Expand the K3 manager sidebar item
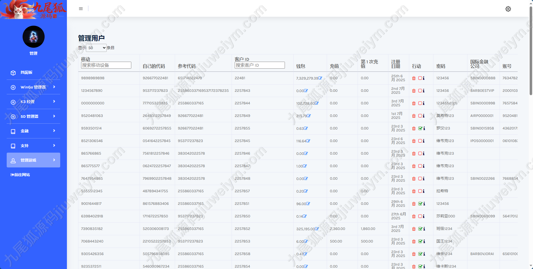The height and width of the screenshot is (269, 533). tap(33, 102)
